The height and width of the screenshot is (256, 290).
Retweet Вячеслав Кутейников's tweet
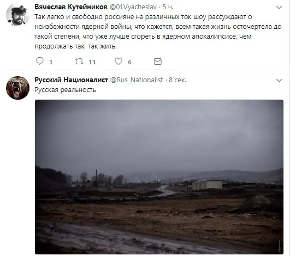(79, 61)
